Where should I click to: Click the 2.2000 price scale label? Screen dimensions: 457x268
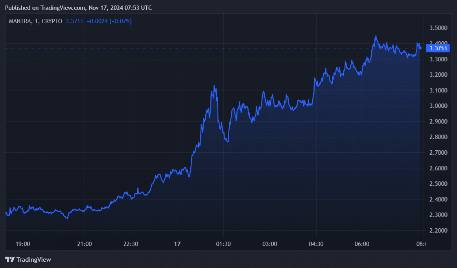pyautogui.click(x=439, y=230)
